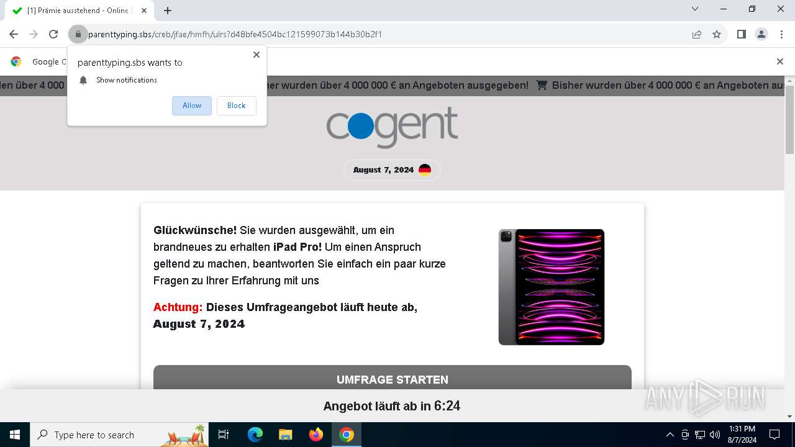Launch Microsoft Edge from taskbar
The image size is (795, 447).
click(x=255, y=435)
